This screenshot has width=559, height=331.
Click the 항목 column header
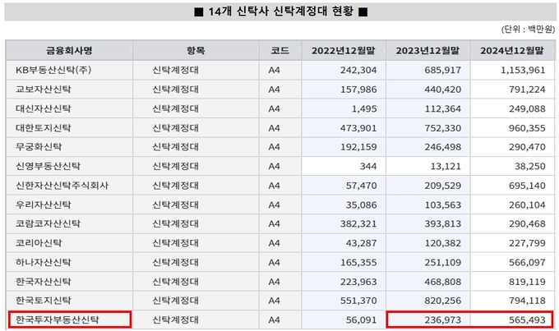point(196,50)
